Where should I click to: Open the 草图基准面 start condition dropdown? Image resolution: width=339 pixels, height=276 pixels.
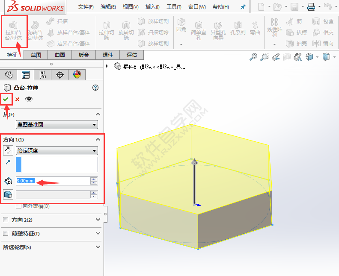click(57, 124)
